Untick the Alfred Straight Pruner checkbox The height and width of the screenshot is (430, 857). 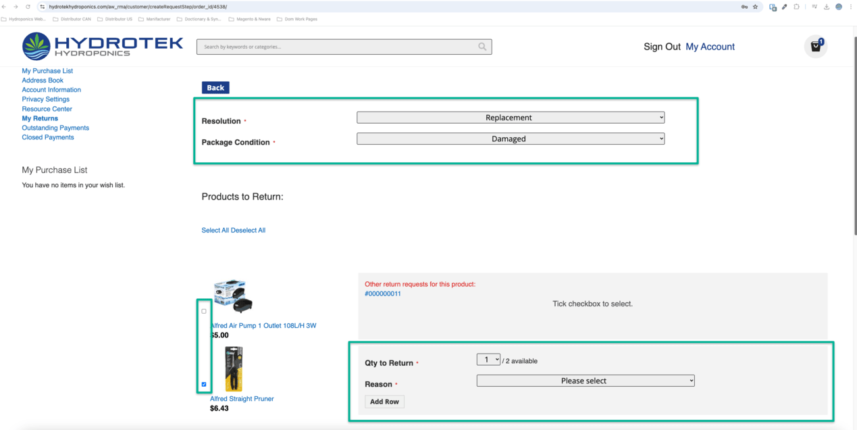tap(204, 385)
